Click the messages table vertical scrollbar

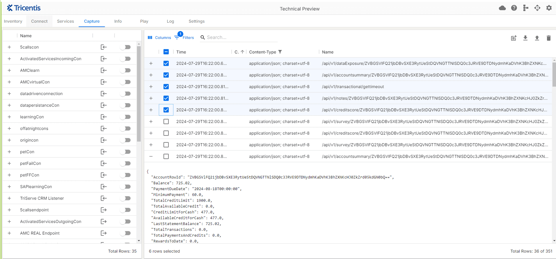pos(554,74)
